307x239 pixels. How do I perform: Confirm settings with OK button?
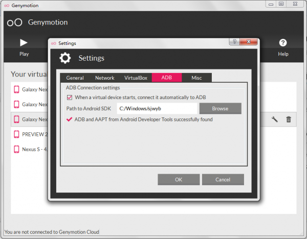[178, 180]
